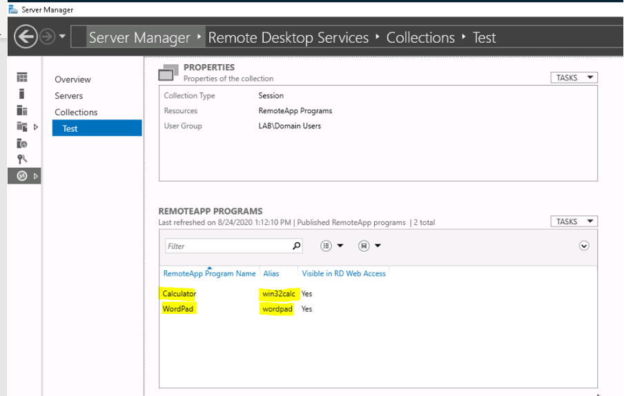
Task: Click the search magnifier in Filter box
Action: coord(297,246)
